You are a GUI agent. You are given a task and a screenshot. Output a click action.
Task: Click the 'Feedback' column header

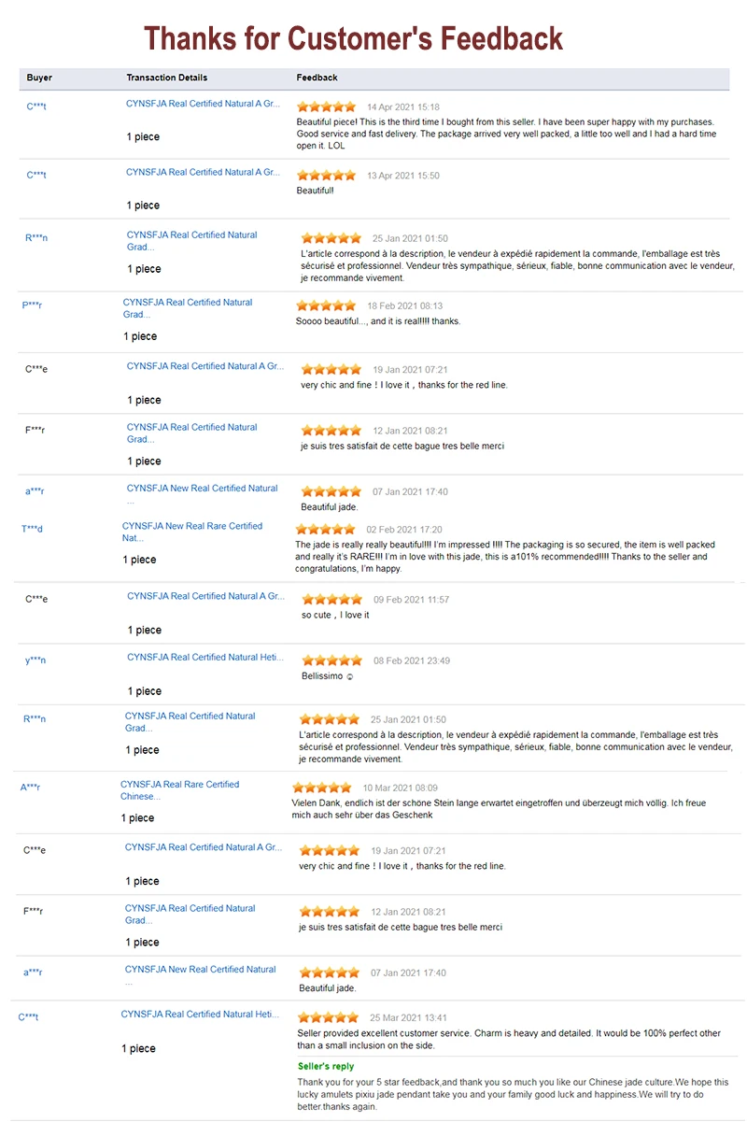click(x=317, y=78)
